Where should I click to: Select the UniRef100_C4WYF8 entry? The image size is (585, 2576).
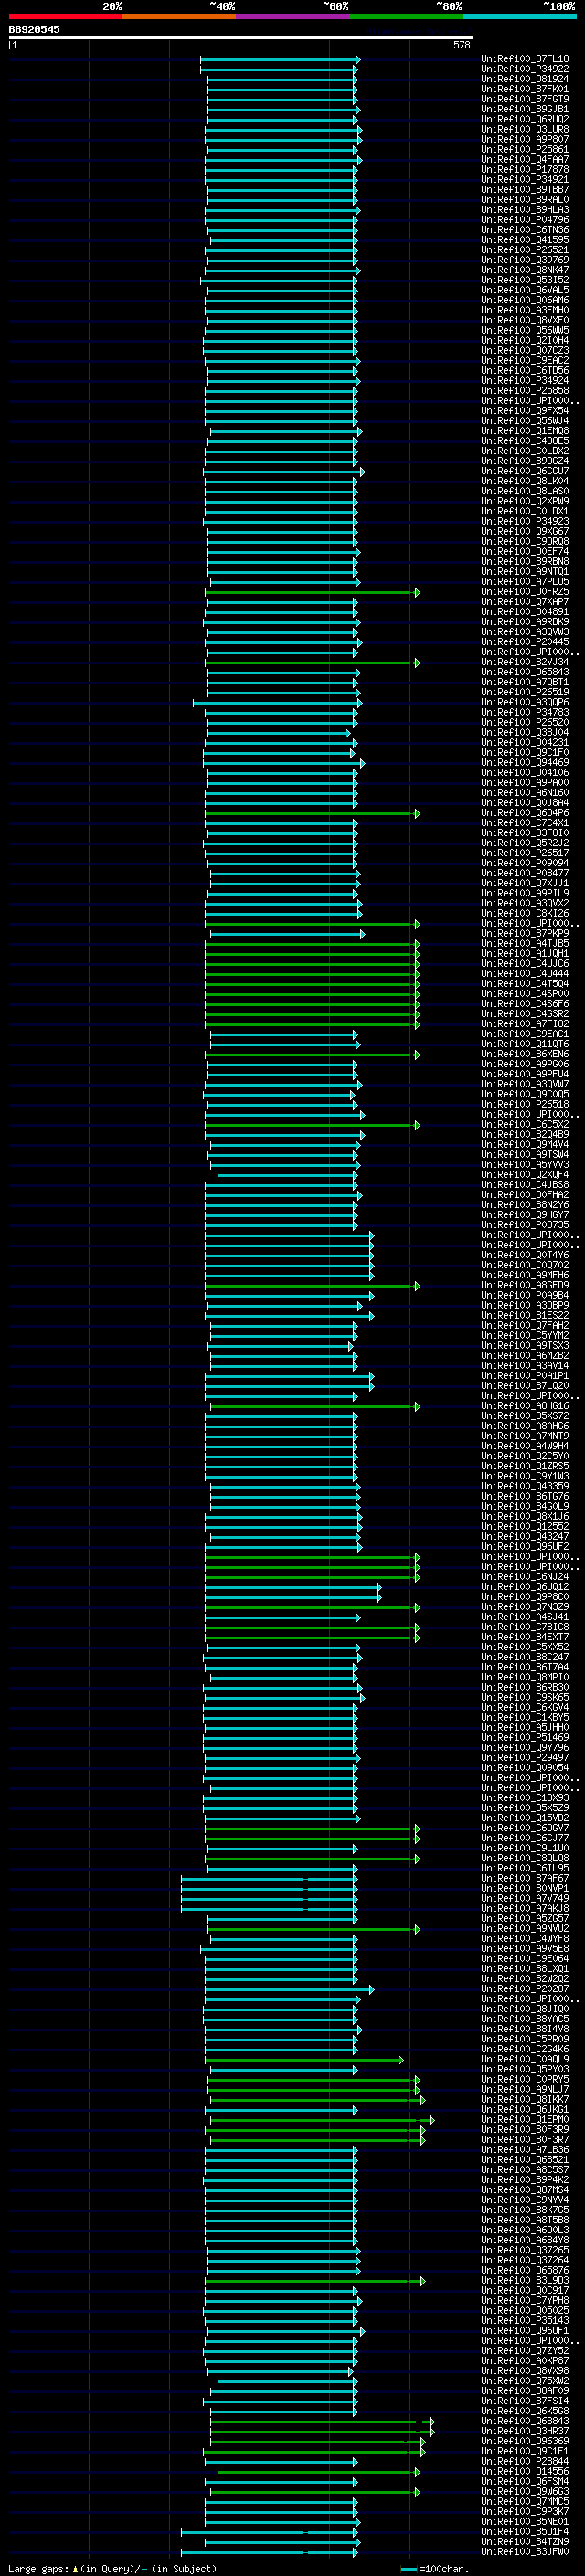point(524,1938)
